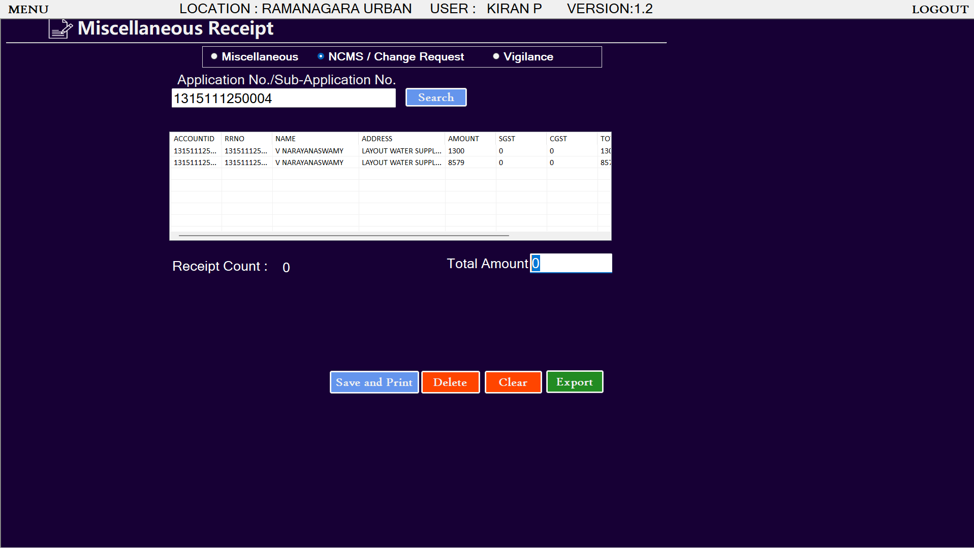Click the Miscellaneous Receipt form icon

click(x=60, y=29)
